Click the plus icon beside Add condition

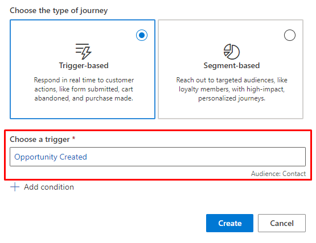(15, 187)
